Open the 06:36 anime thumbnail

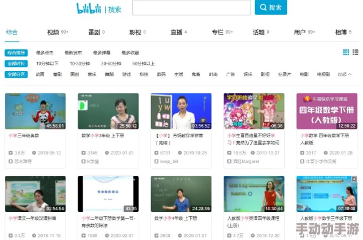pos(254,111)
